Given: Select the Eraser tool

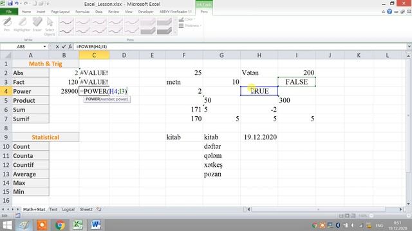Looking at the screenshot, I should [37, 24].
